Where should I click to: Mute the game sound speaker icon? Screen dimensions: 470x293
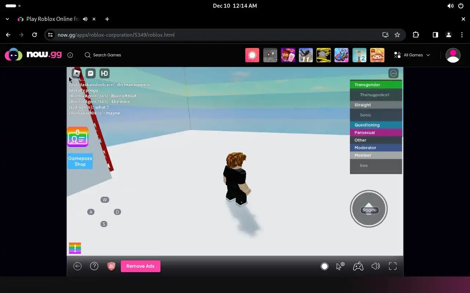(376, 266)
